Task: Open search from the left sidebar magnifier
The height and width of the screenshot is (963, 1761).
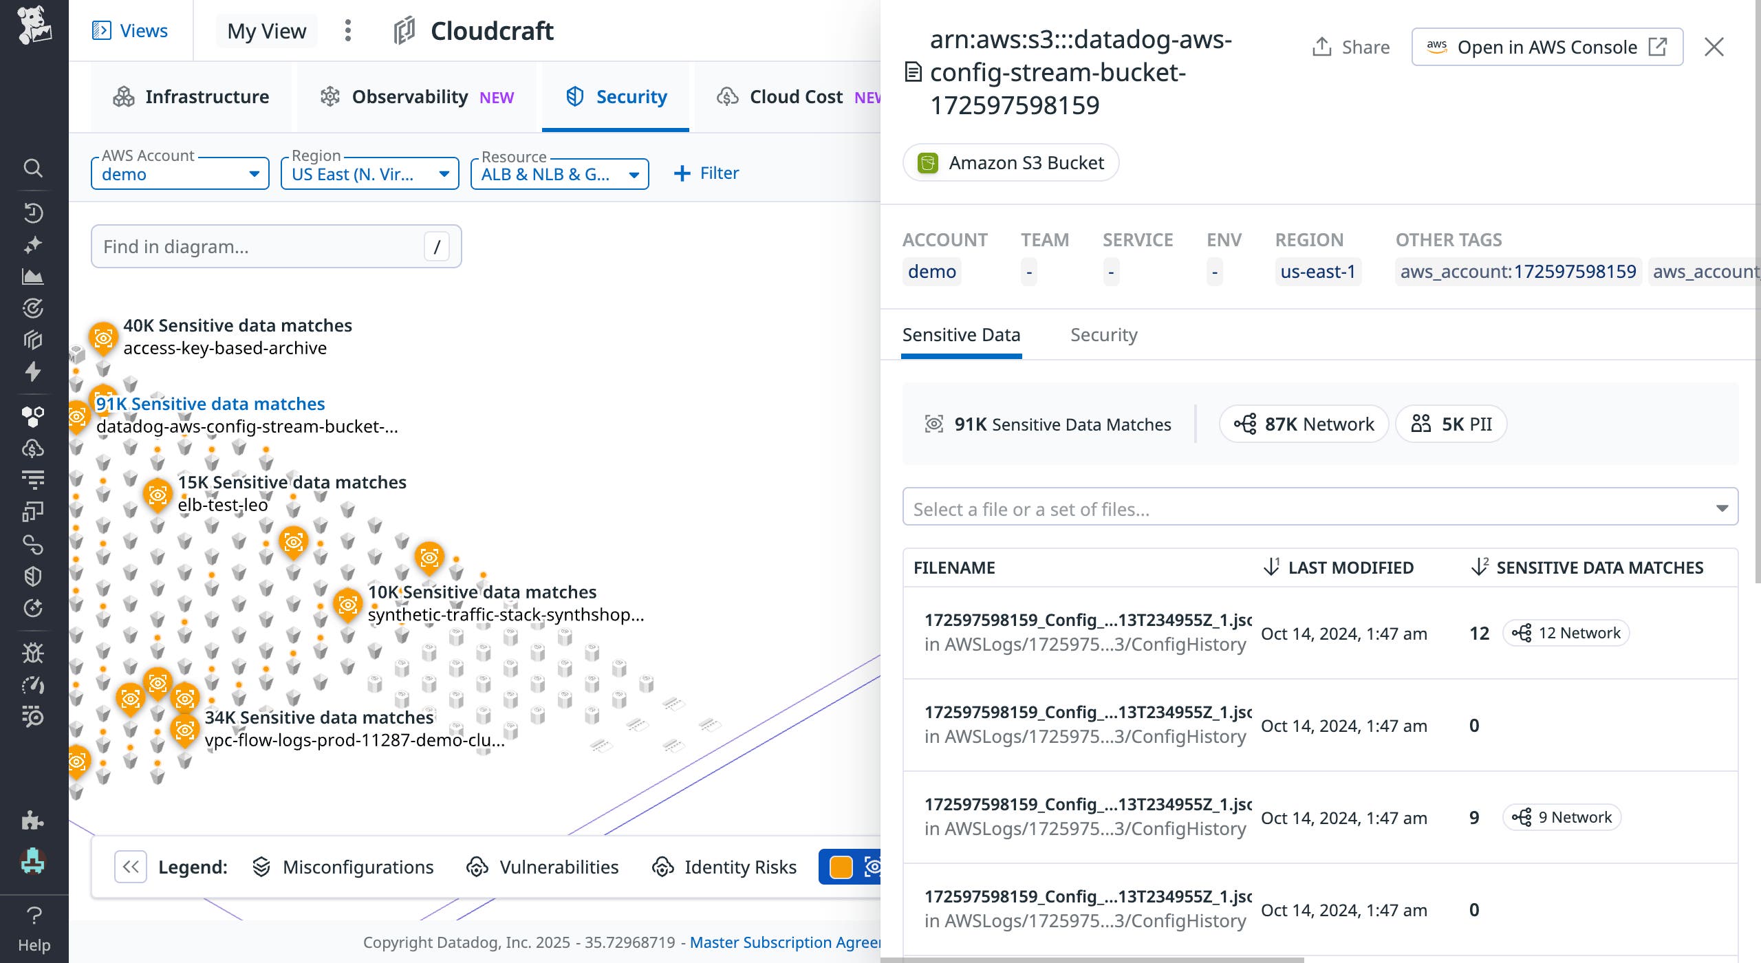Action: 34,168
